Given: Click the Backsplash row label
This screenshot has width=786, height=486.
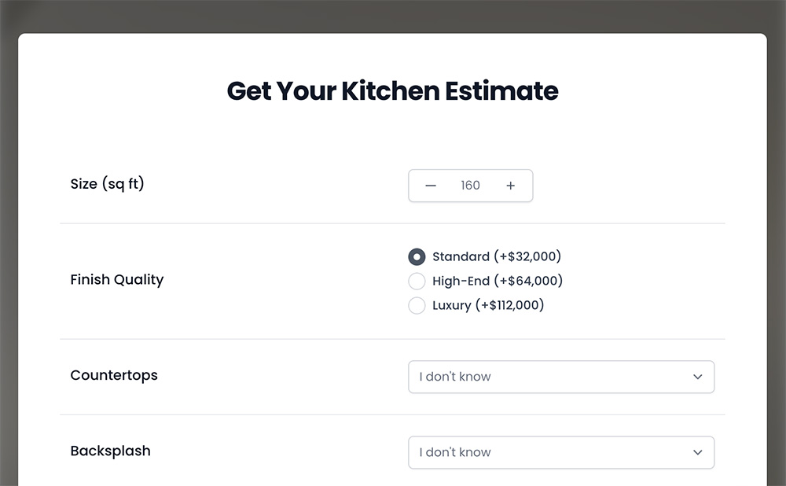Looking at the screenshot, I should [110, 451].
